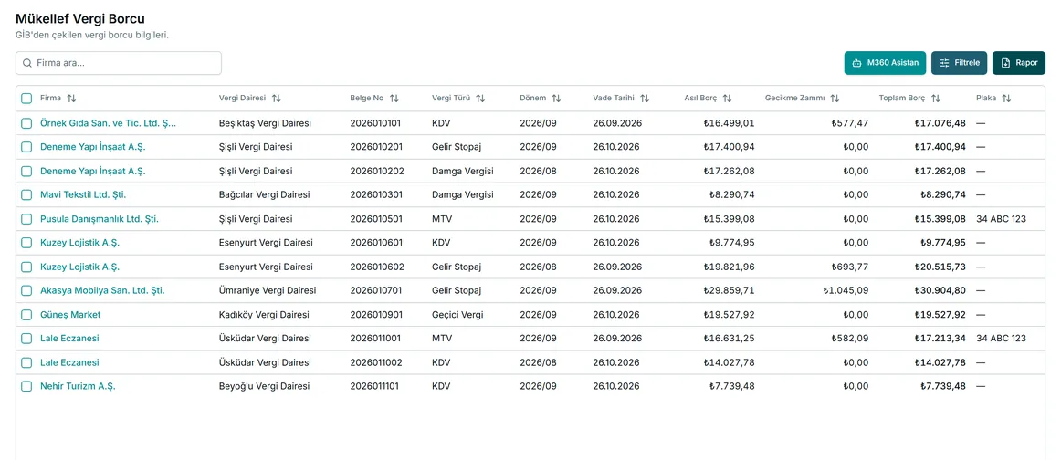The width and height of the screenshot is (1061, 460).
Task: Sort by Toplam Borç column arrows
Action: click(935, 98)
